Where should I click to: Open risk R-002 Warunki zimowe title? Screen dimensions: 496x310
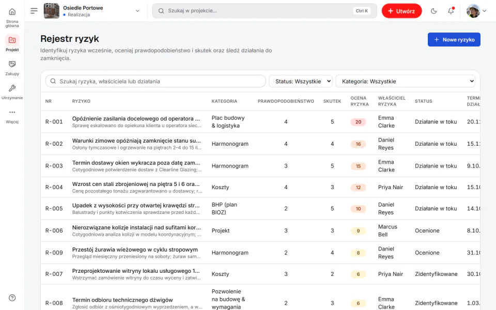coord(136,141)
